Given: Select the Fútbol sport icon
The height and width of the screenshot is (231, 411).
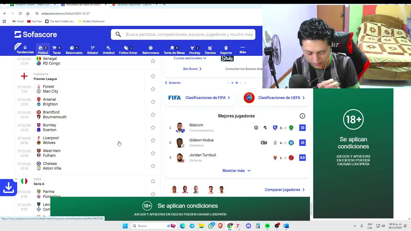Looking at the screenshot, I should [x=43, y=49].
